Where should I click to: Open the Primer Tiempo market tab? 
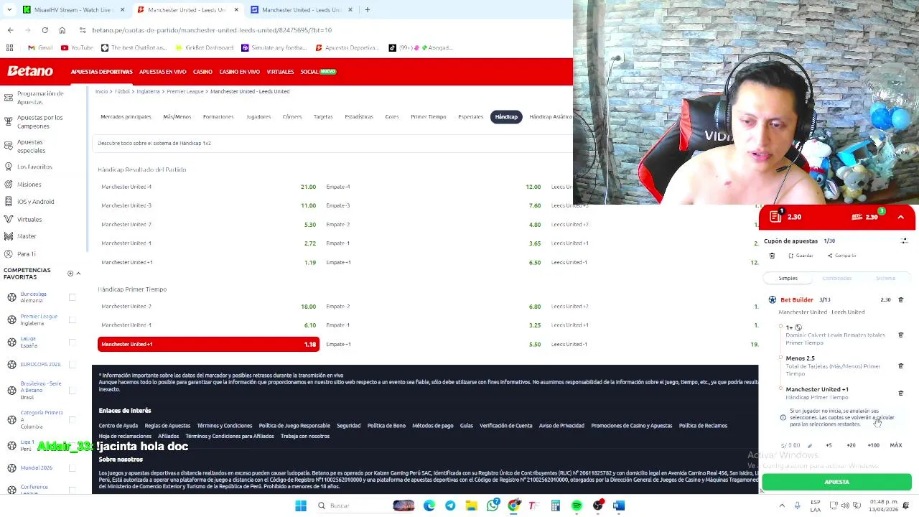point(429,116)
